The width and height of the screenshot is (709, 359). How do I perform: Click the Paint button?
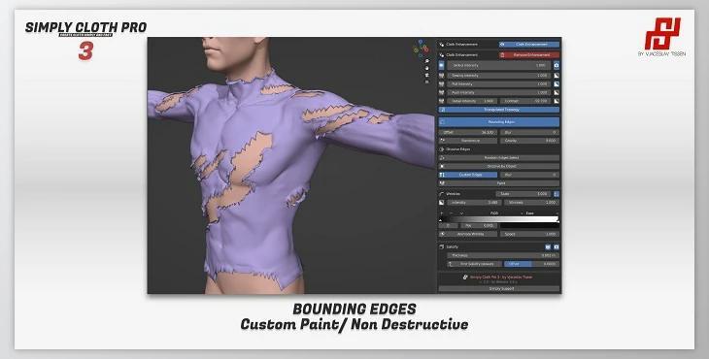pyautogui.click(x=499, y=183)
